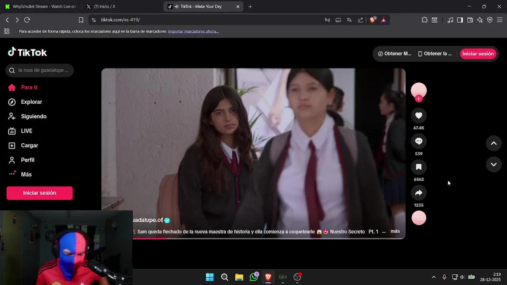Open browser extensions puzzle icon
Screen dimensions: 507x285
[x=425, y=20]
